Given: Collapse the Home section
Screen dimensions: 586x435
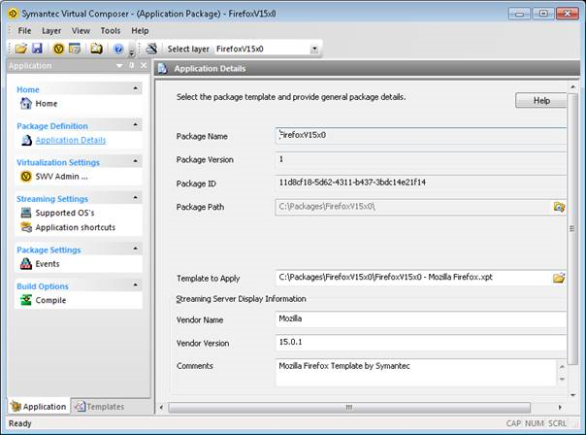Looking at the screenshot, I should [x=135, y=88].
